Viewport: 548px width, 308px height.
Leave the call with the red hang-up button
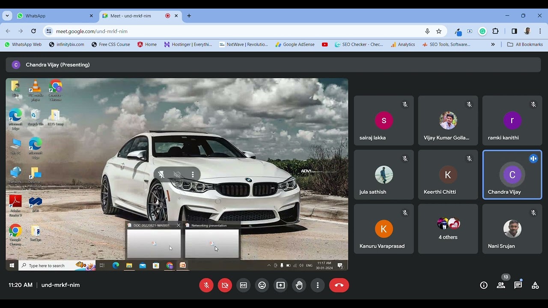(339, 285)
